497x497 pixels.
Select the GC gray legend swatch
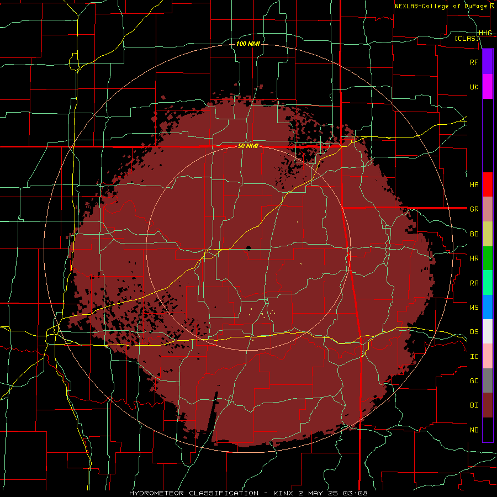click(x=488, y=380)
